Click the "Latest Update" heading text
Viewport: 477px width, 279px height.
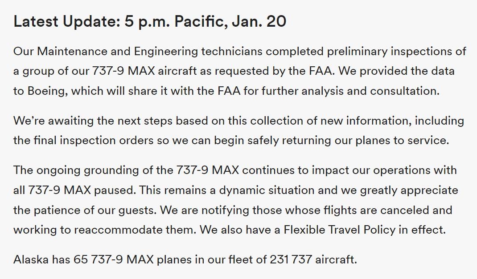click(x=67, y=21)
